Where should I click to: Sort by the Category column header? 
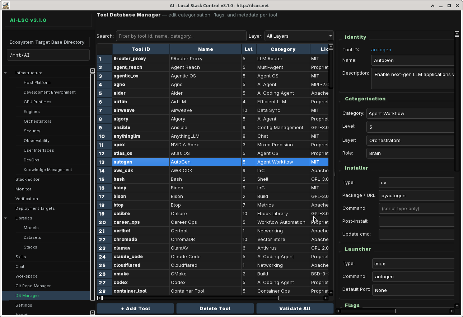pos(283,49)
